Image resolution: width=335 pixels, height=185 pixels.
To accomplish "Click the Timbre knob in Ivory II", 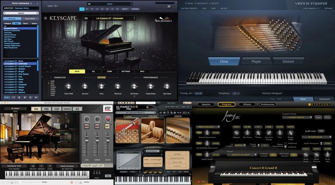I will (x=258, y=133).
